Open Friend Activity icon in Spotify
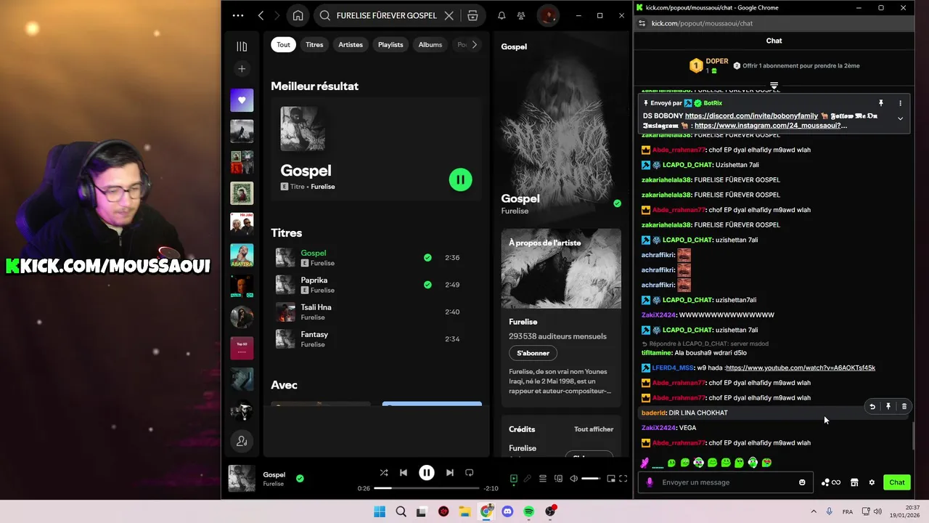Image resolution: width=929 pixels, height=523 pixels. coord(521,15)
